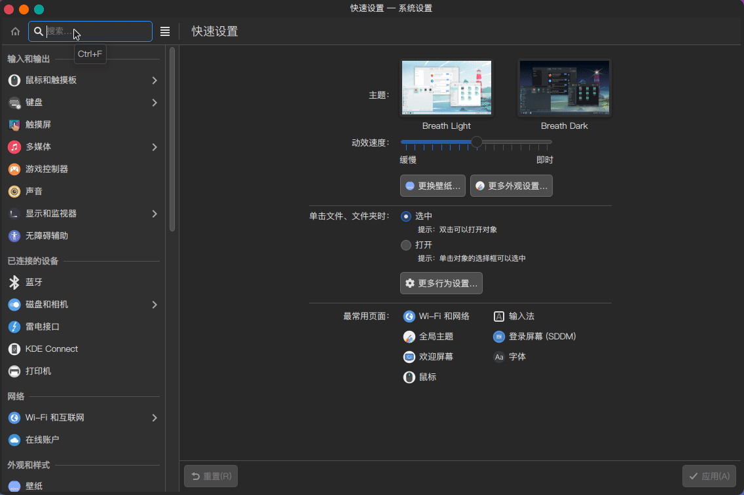Select the 打开 single-click radio option
This screenshot has height=495, width=744.
tap(406, 245)
